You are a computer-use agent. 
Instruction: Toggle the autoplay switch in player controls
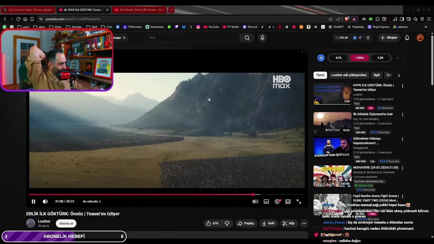(255, 201)
